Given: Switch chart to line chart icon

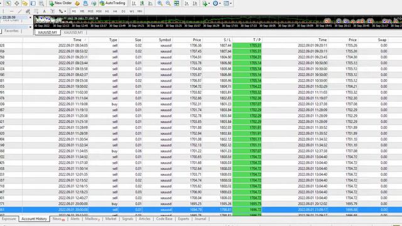Looking at the screenshot, I should [151, 3].
